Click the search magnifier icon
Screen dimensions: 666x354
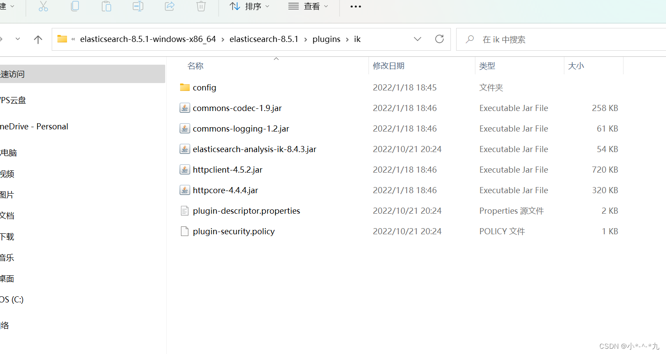pyautogui.click(x=470, y=39)
